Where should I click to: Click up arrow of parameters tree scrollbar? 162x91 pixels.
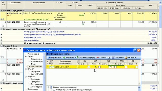[44, 54]
